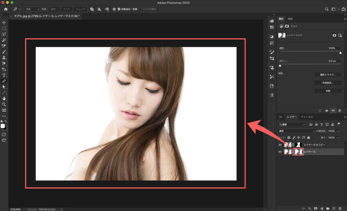347x211 pixels.
Task: Open 不透明度 opacity arrow dropdown
Action: (x=338, y=131)
